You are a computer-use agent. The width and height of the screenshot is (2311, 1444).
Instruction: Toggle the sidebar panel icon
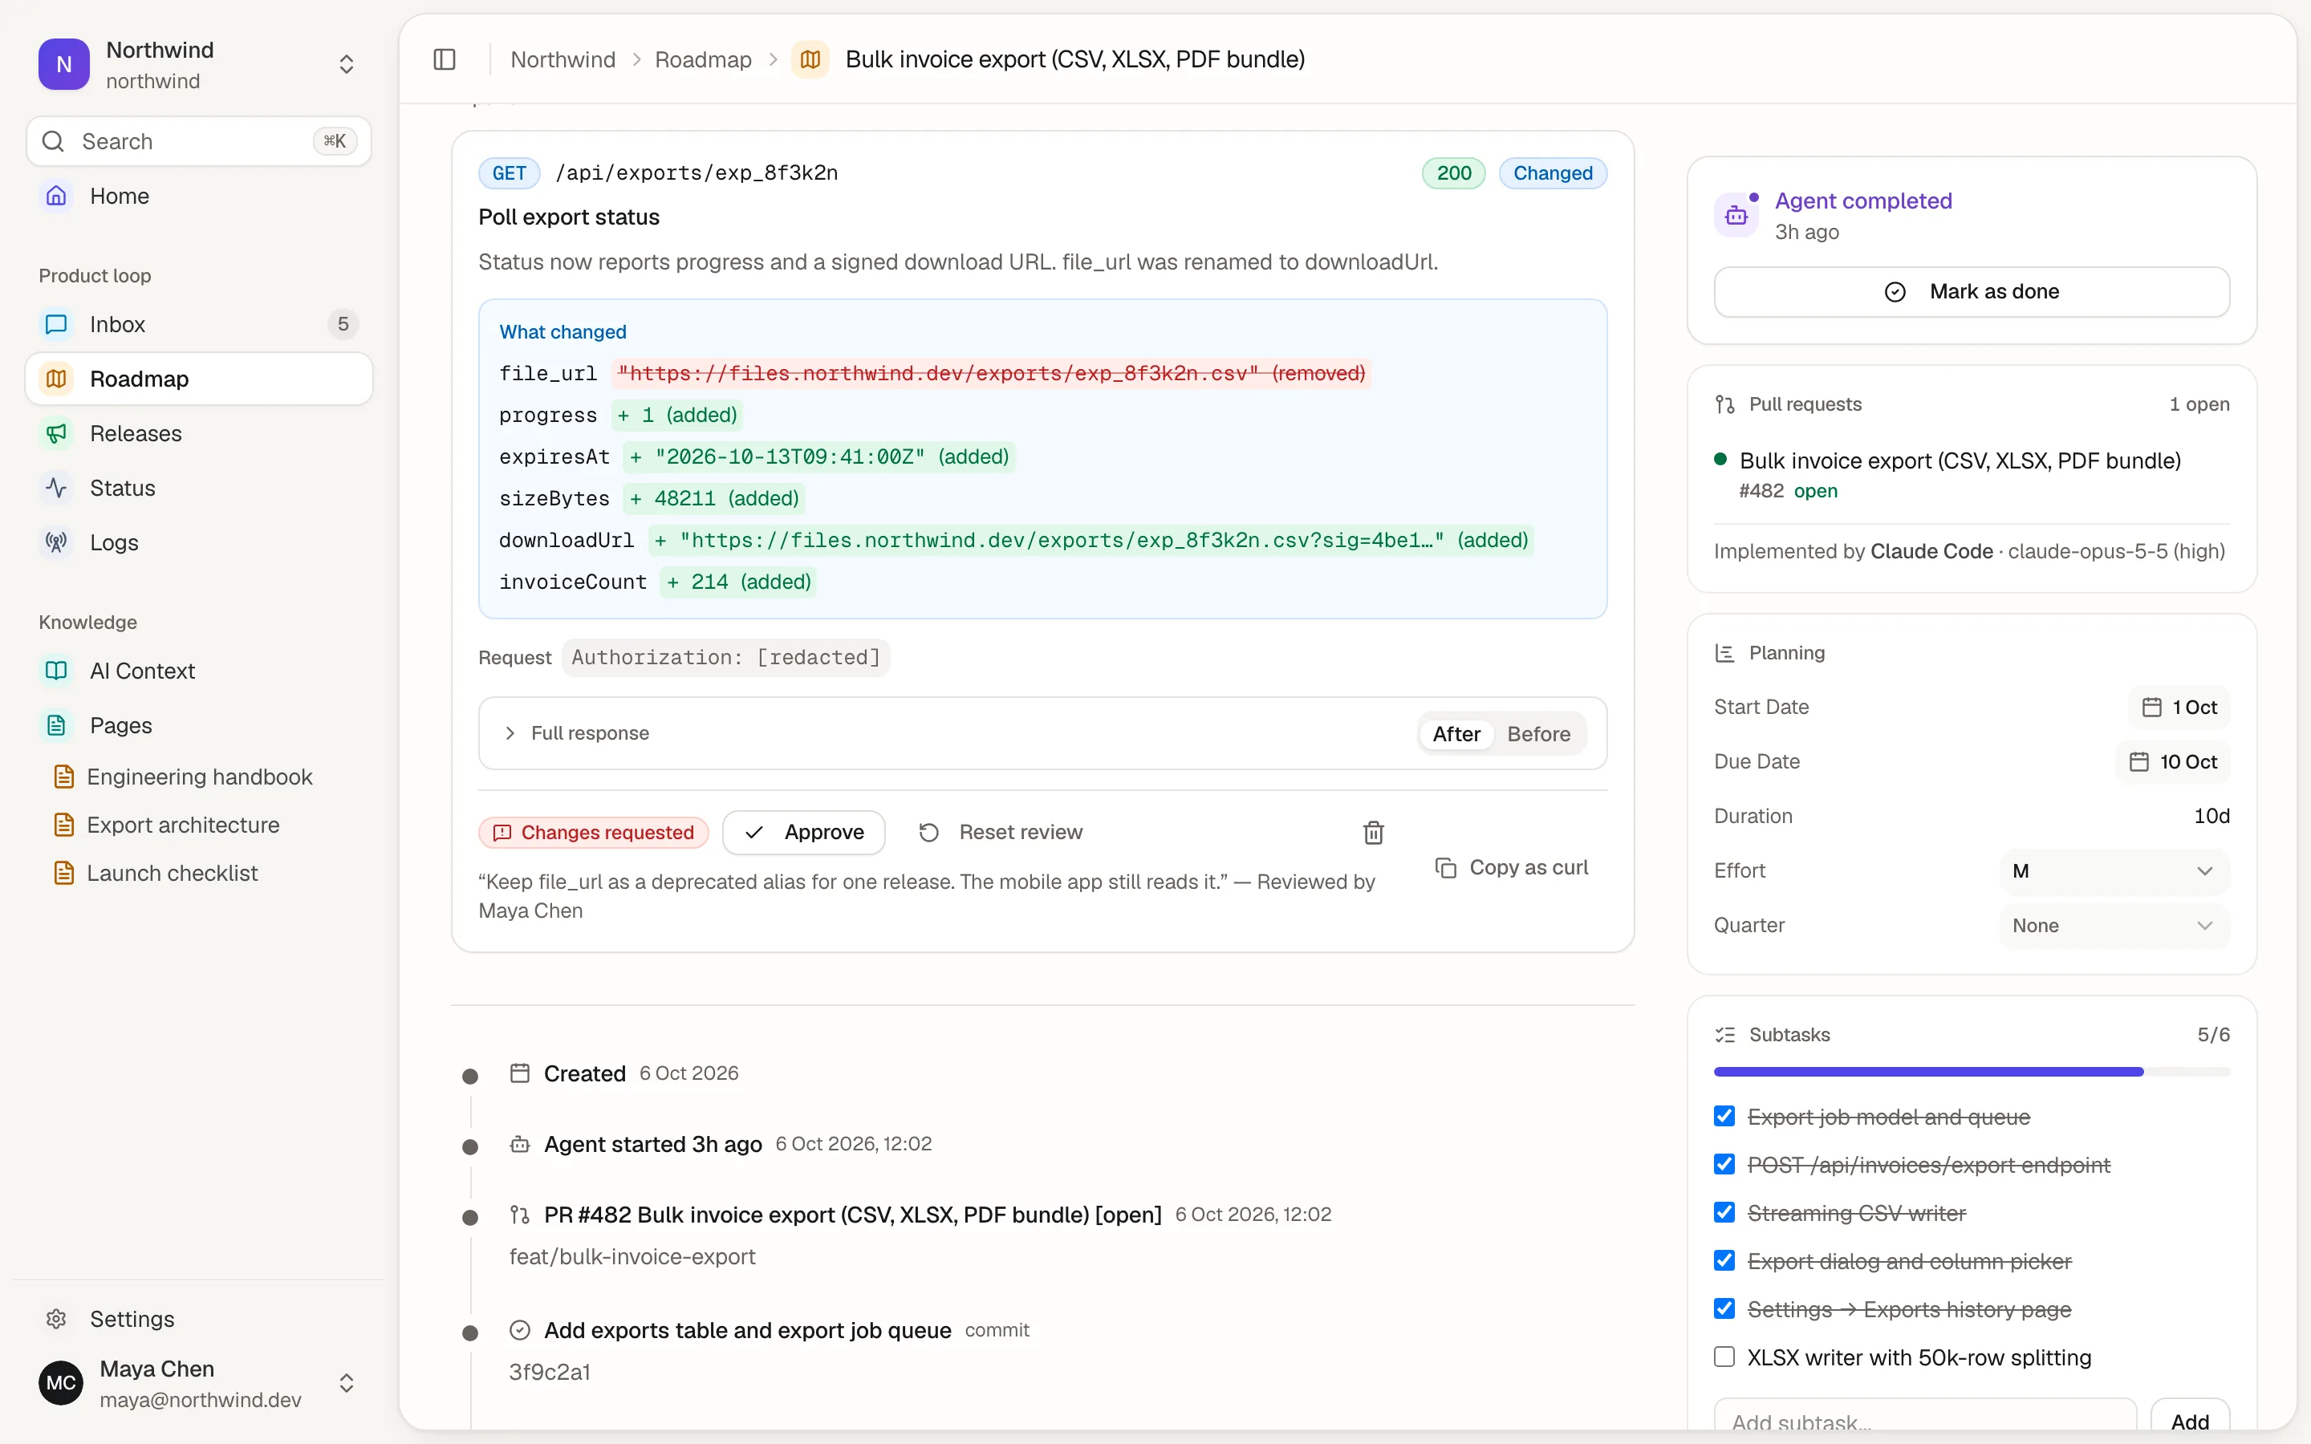444,59
